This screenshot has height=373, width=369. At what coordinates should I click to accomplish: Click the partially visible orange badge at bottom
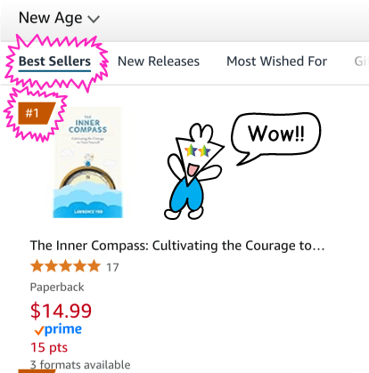[x=37, y=371]
